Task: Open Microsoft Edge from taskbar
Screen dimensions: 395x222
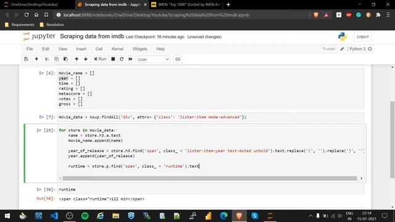Action: tap(223, 216)
